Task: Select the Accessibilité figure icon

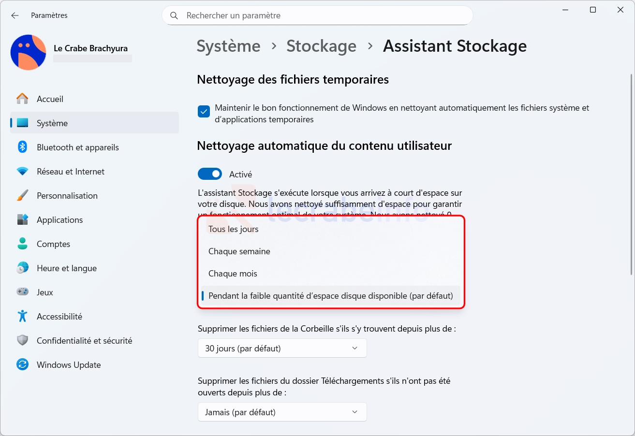Action: 22,317
